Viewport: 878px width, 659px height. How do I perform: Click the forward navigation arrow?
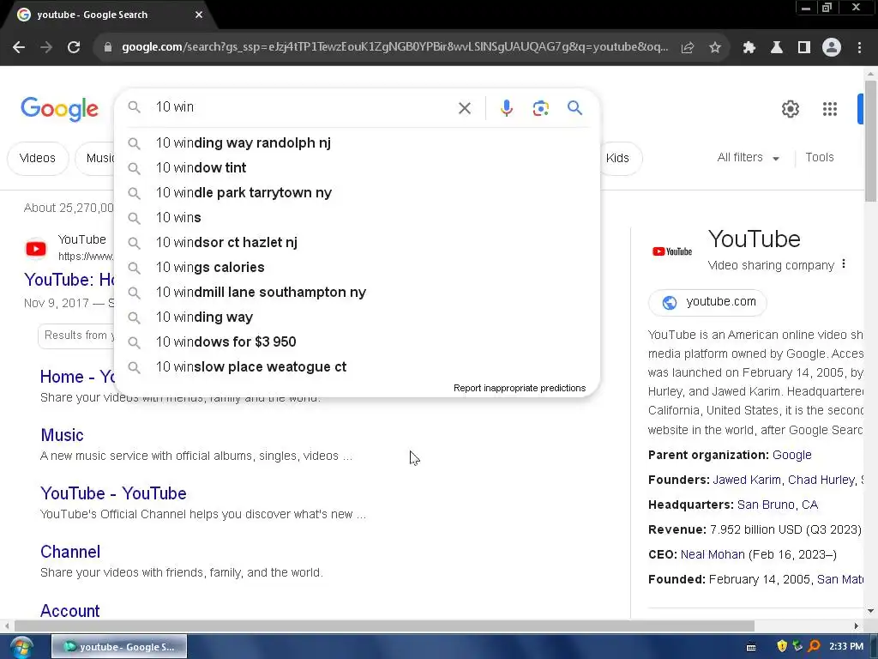point(46,47)
